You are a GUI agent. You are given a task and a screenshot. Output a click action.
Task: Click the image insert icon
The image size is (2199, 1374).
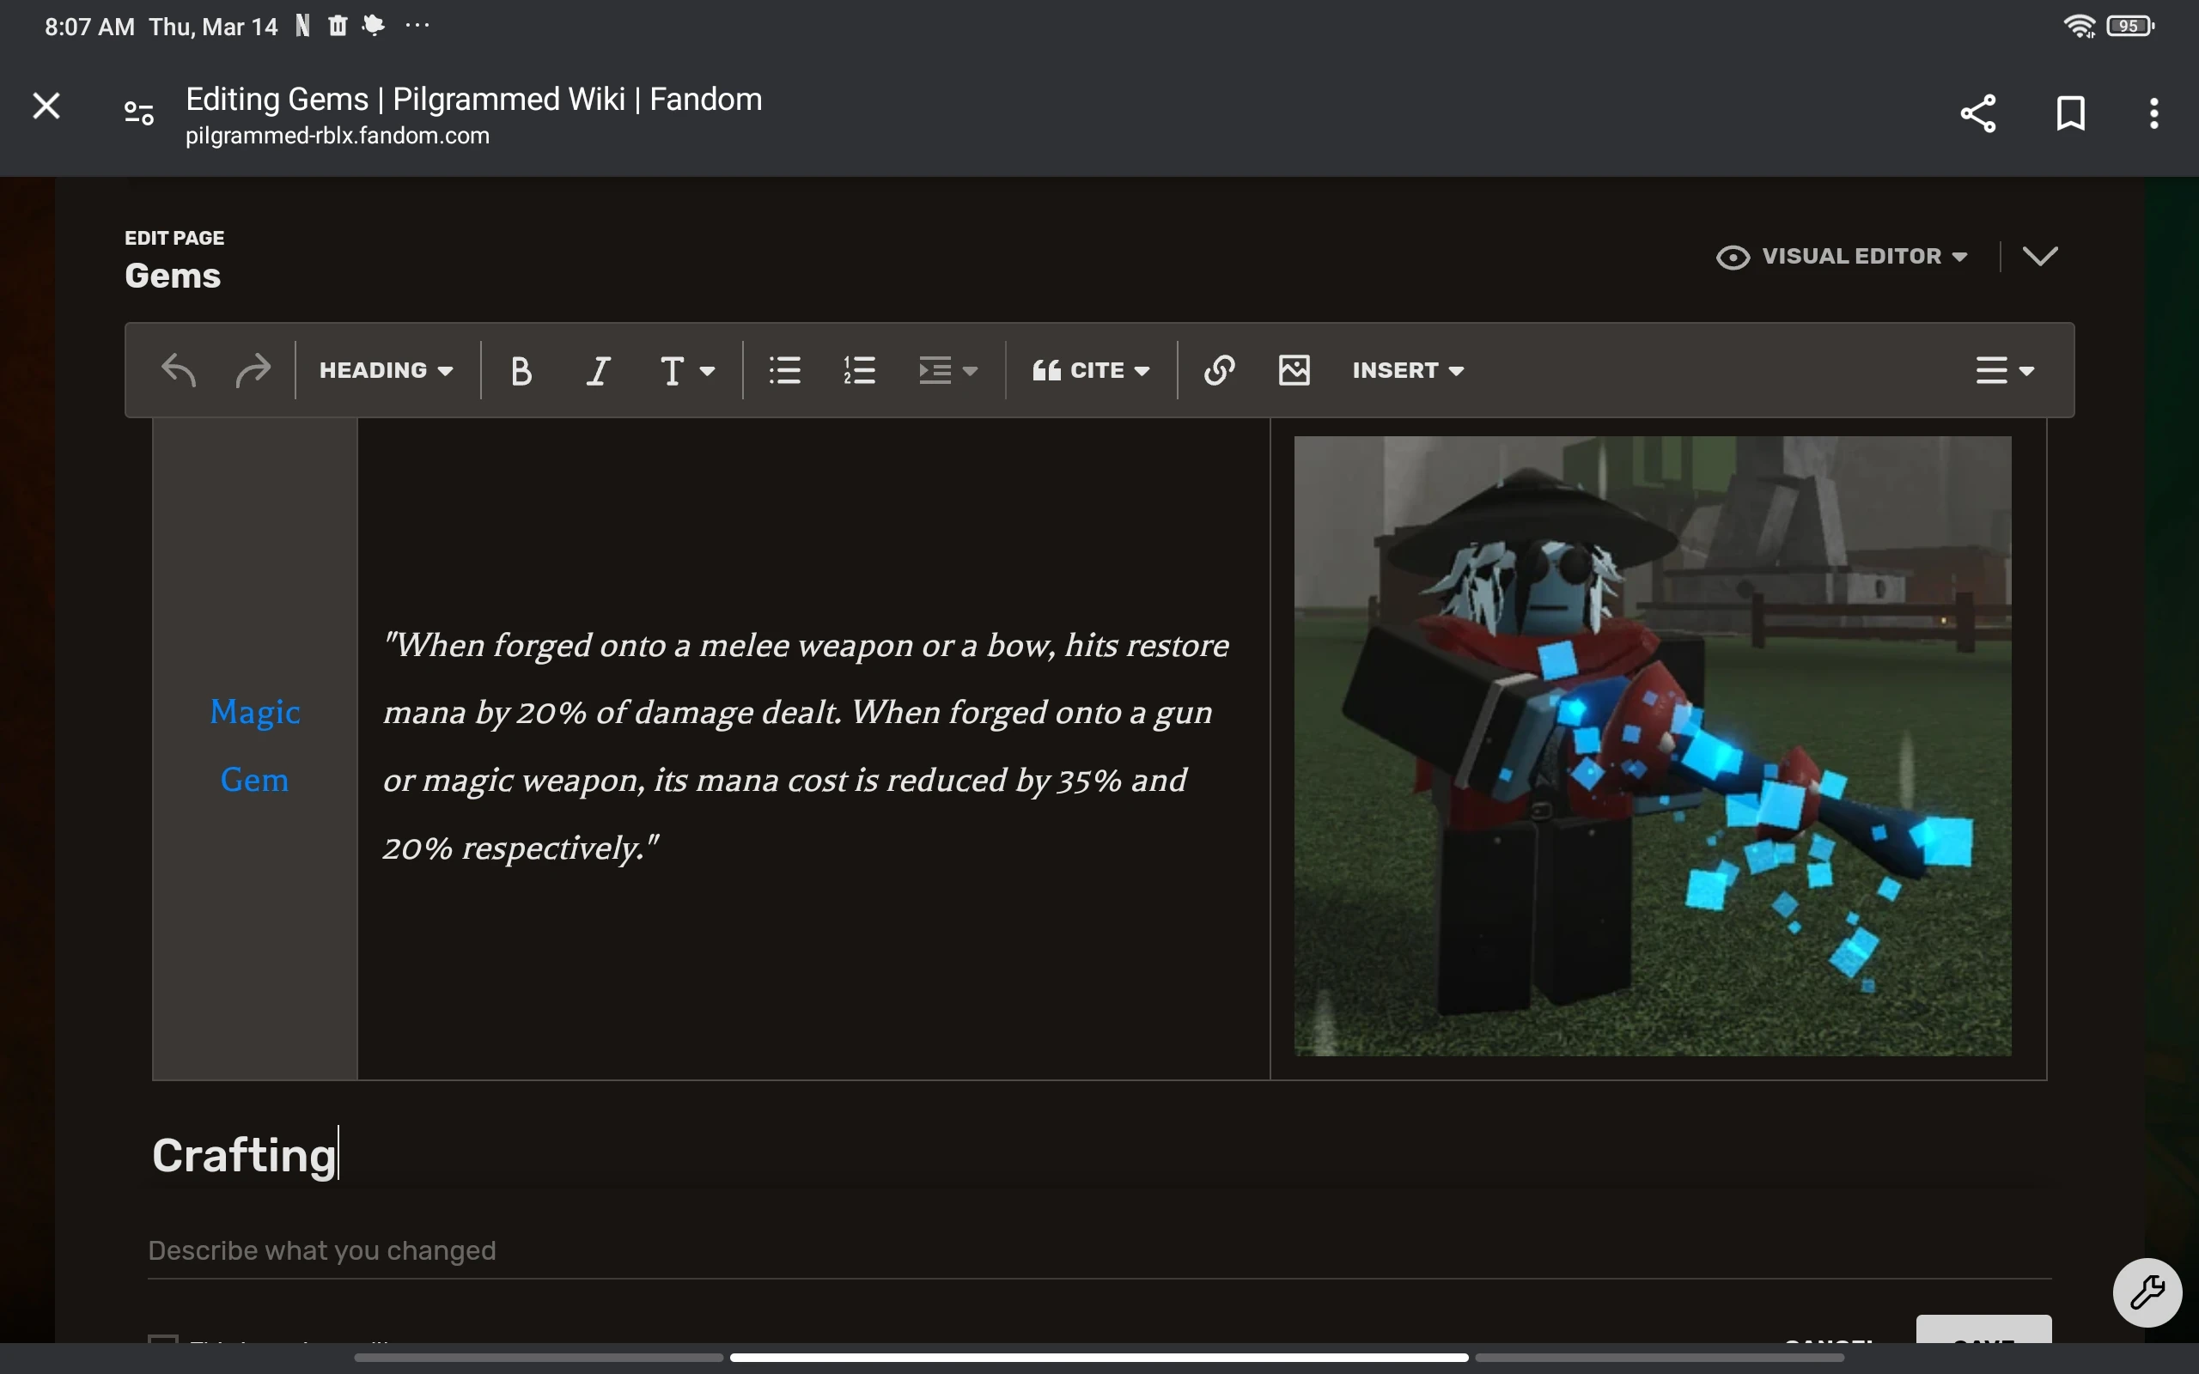(1294, 371)
